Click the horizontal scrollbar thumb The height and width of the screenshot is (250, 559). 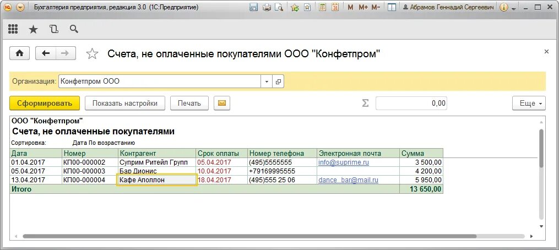click(249, 236)
